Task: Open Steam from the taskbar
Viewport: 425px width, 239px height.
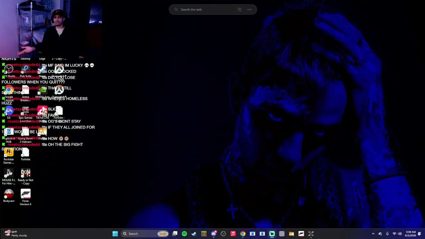Action: [194, 234]
